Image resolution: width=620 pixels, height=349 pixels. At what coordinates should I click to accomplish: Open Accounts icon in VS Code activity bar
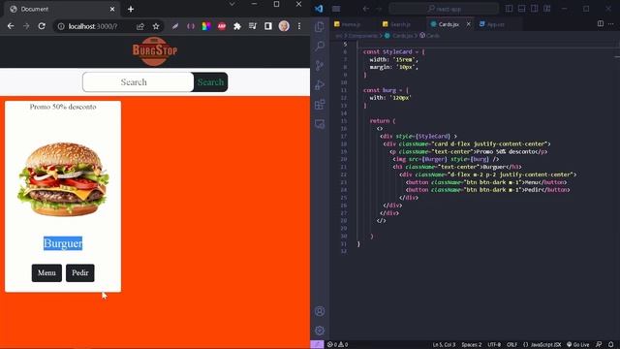coord(320,311)
